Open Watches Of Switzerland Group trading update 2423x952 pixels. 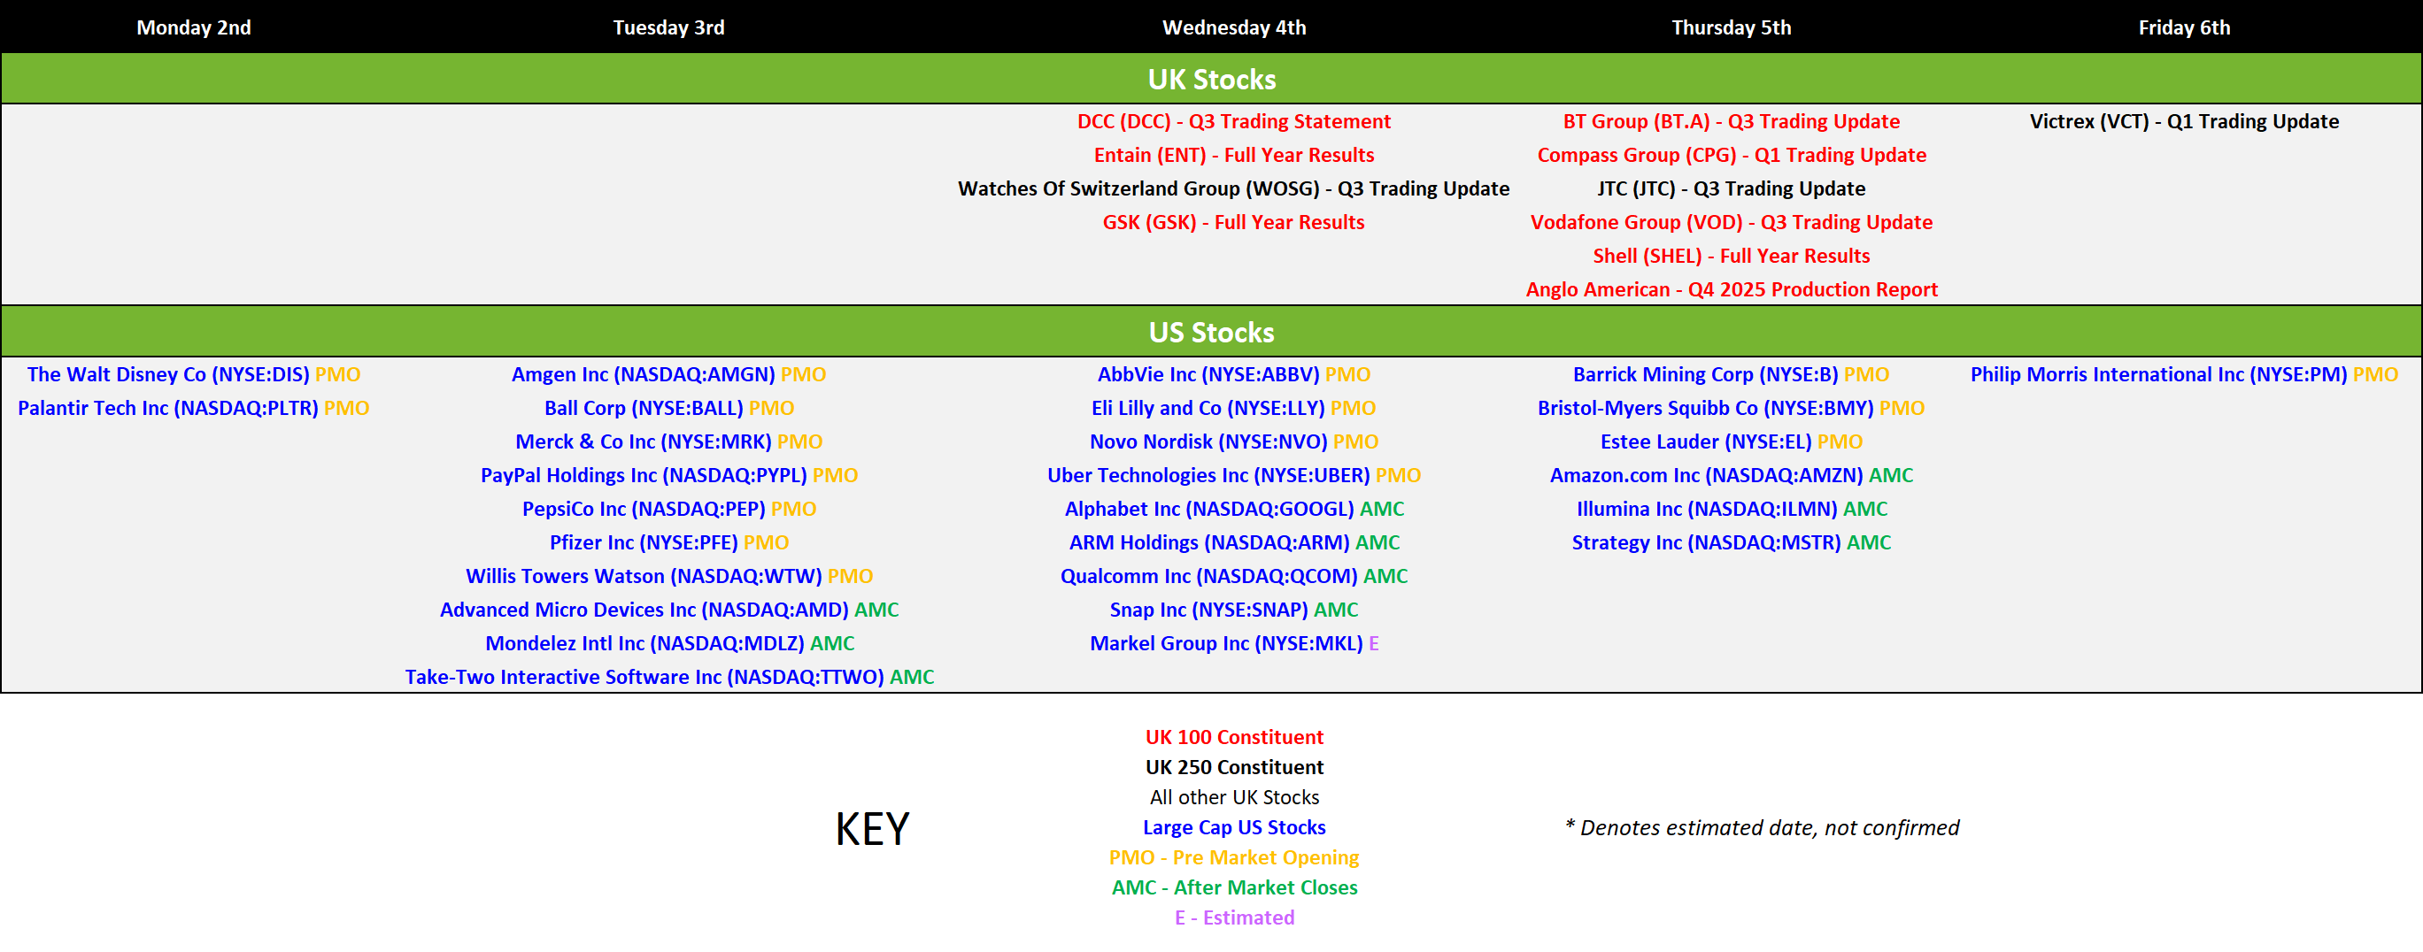click(1233, 189)
